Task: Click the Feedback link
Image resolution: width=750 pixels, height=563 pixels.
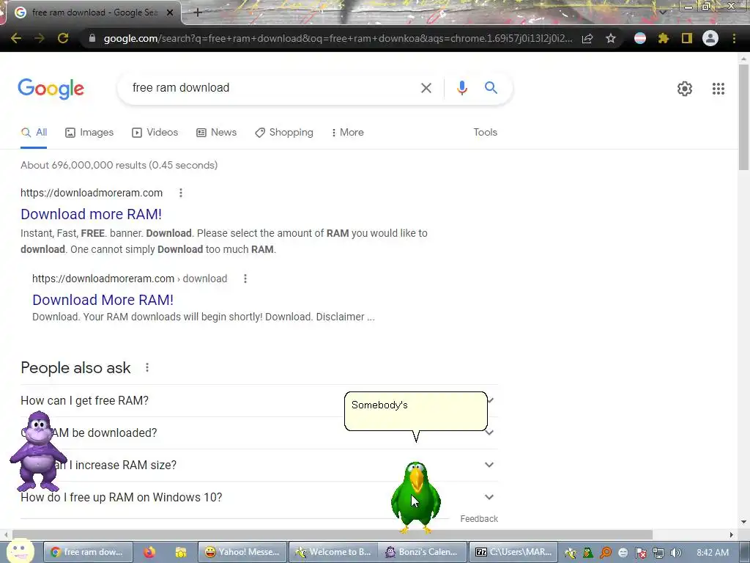Action: (479, 519)
